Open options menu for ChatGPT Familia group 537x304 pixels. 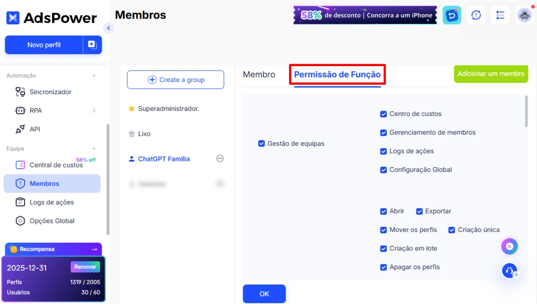pyautogui.click(x=220, y=158)
